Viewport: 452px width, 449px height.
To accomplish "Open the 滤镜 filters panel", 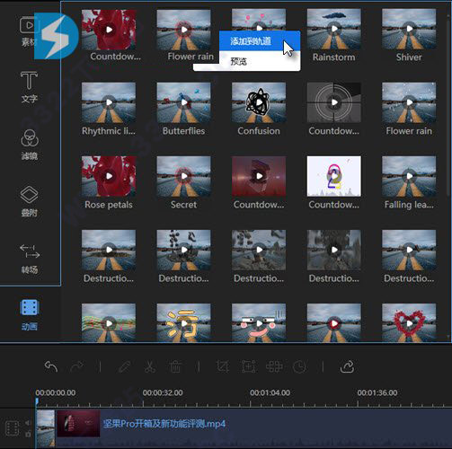I will 30,145.
